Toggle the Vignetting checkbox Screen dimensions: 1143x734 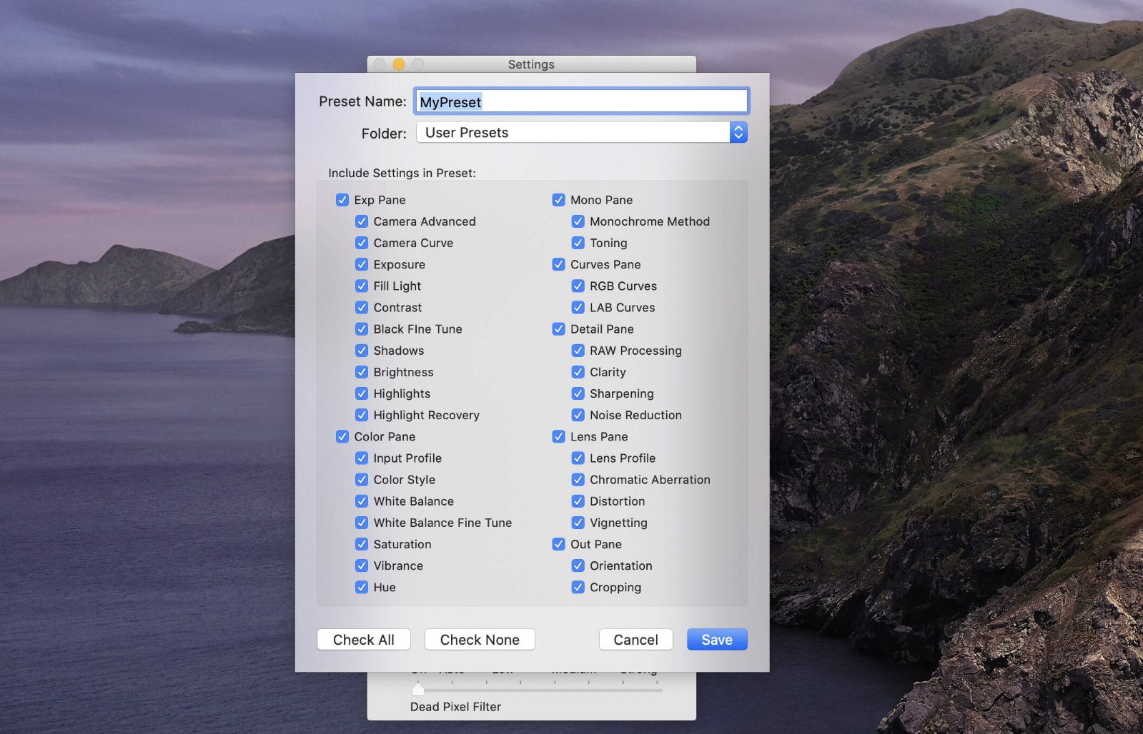coord(578,523)
